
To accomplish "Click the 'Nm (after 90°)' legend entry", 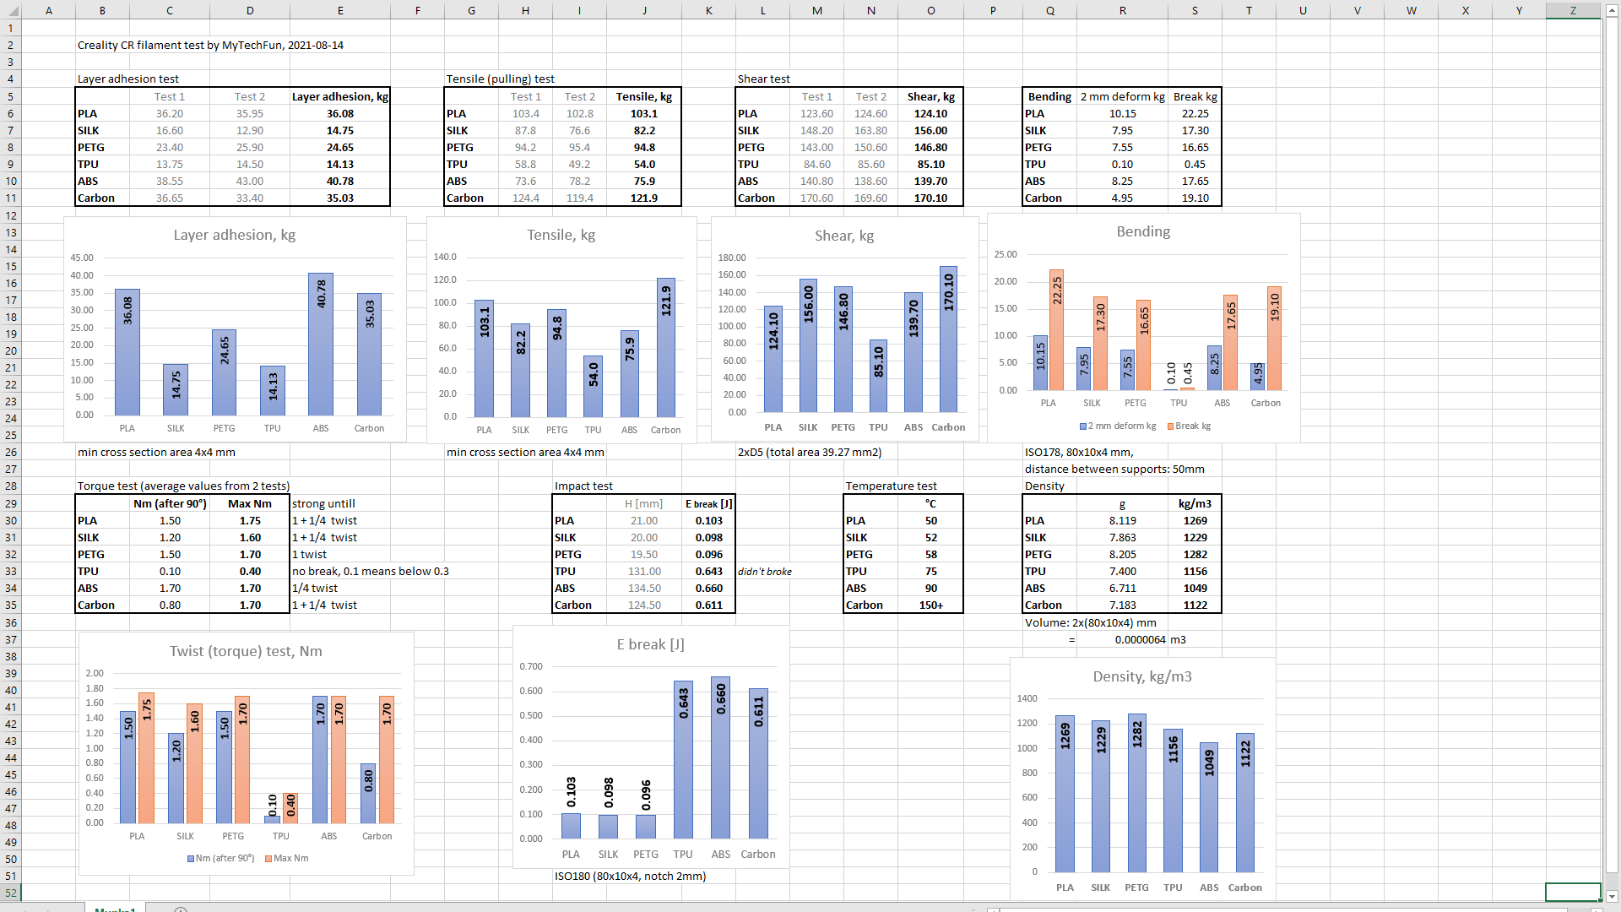I will click(x=220, y=859).
